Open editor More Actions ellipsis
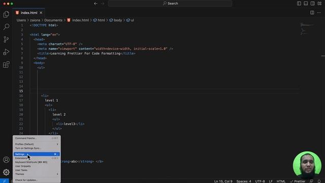This screenshot has width=325, height=183. (x=319, y=13)
